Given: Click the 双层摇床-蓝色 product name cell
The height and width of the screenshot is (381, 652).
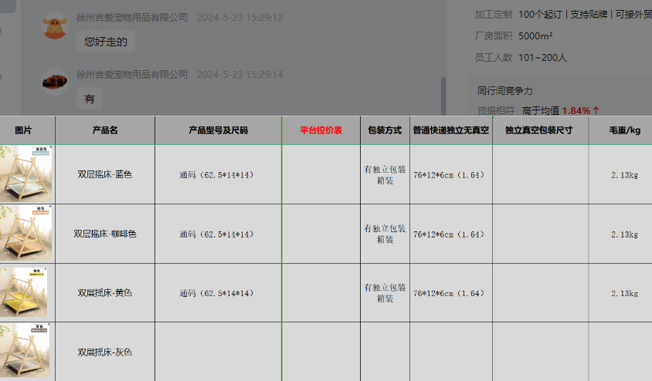Looking at the screenshot, I should point(105,174).
